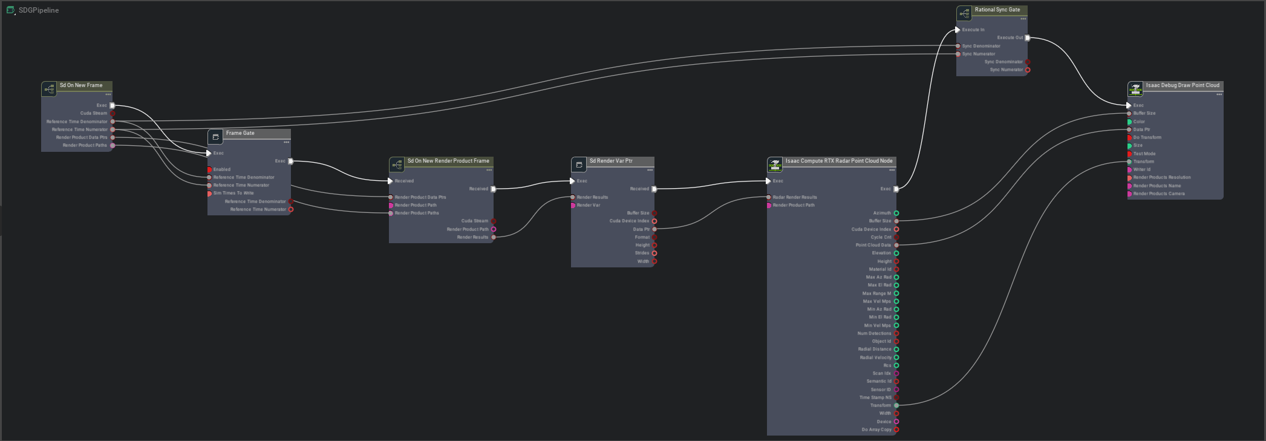This screenshot has height=441, width=1266.
Task: Click the Render Products Camera pin
Action: (x=1129, y=194)
